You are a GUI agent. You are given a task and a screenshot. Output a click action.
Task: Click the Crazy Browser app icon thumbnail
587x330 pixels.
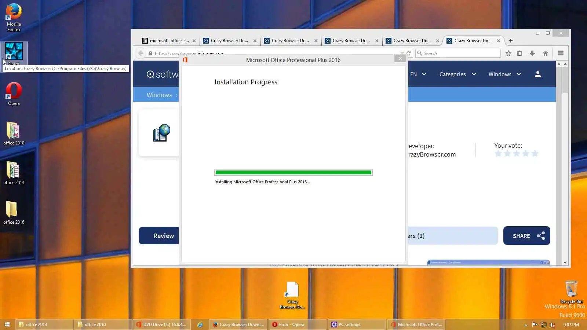click(x=162, y=133)
